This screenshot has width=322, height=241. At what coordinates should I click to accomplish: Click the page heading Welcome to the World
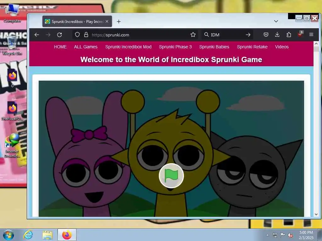(171, 60)
